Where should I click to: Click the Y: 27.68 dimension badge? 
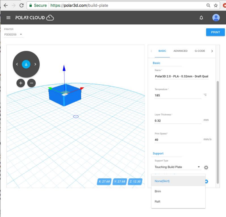click(120, 181)
